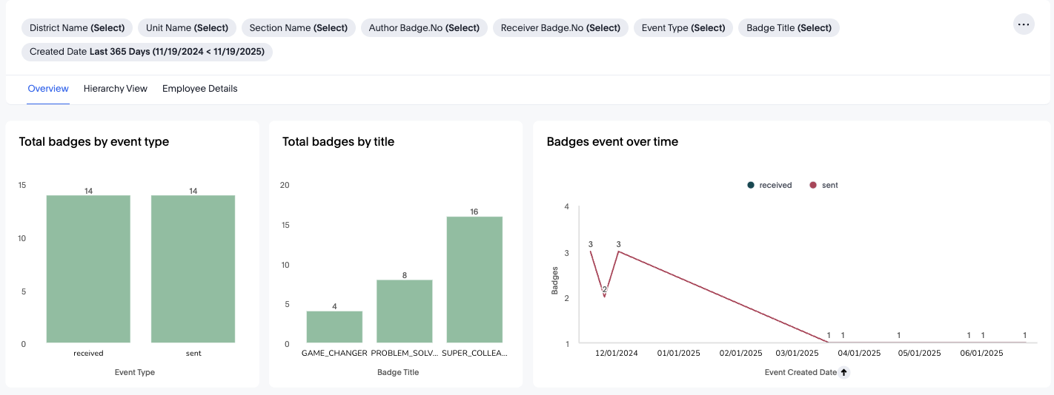The height and width of the screenshot is (395, 1054).
Task: Click the PROBLEM_SOLV... bar showing 8
Action: (x=404, y=311)
